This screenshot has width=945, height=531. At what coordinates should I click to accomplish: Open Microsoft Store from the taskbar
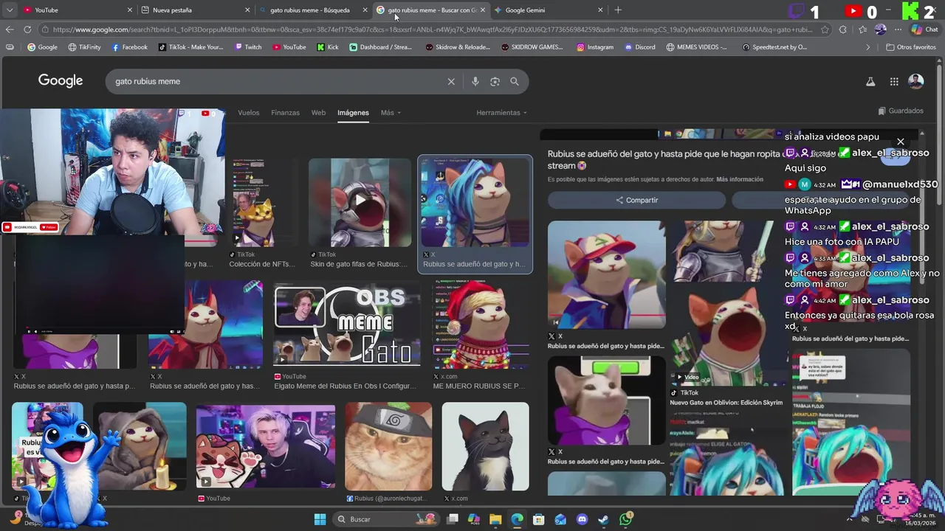point(539,519)
